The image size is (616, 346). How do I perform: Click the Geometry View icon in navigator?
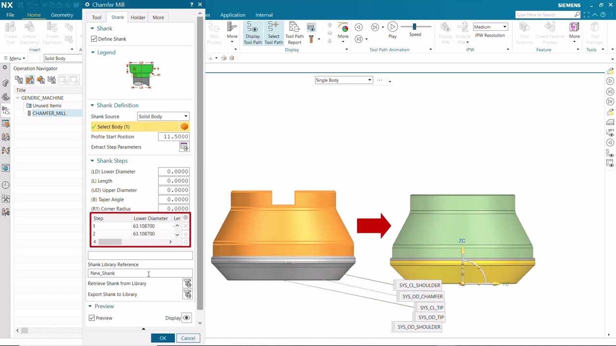click(x=41, y=80)
